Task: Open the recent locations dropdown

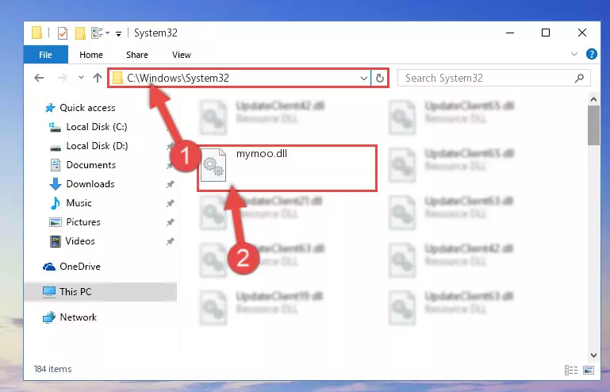Action: tap(81, 78)
